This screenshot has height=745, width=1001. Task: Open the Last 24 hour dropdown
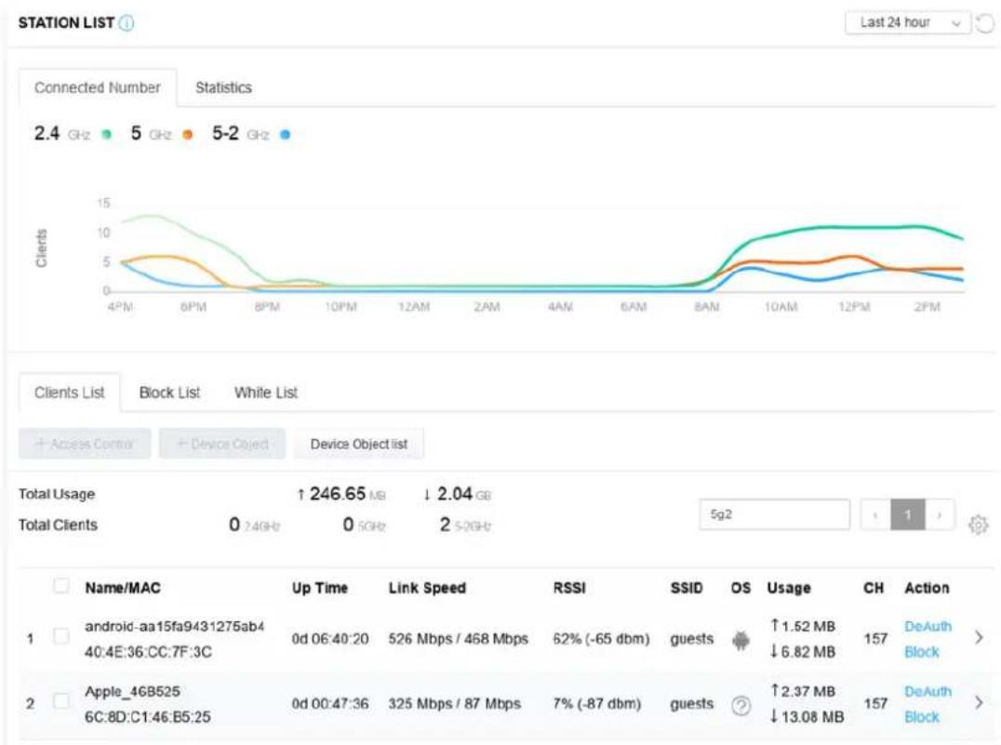907,23
